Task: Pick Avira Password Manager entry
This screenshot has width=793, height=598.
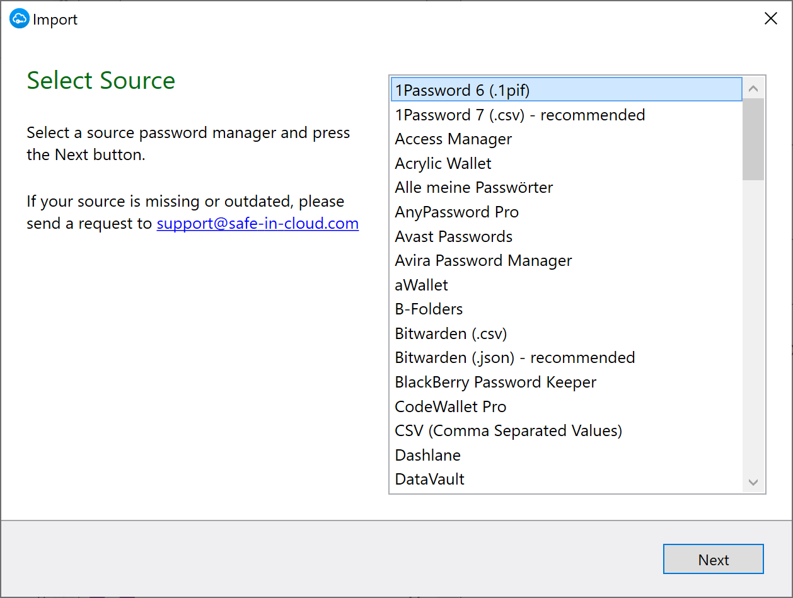Action: [x=566, y=260]
